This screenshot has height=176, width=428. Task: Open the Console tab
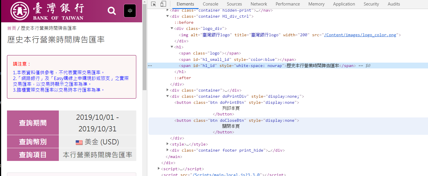click(x=211, y=4)
